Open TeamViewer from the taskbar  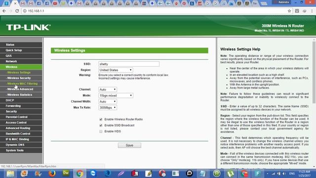[x=93, y=174]
